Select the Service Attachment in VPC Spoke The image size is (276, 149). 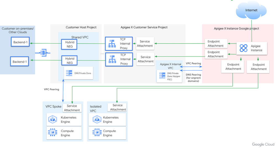pos(72,108)
